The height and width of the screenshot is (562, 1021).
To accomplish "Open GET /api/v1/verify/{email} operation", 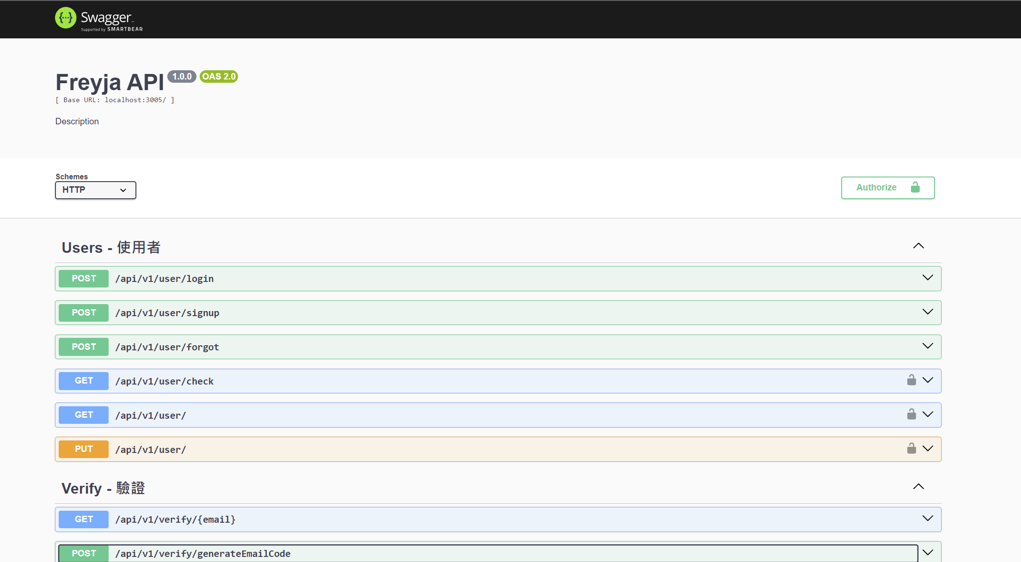I will point(175,519).
